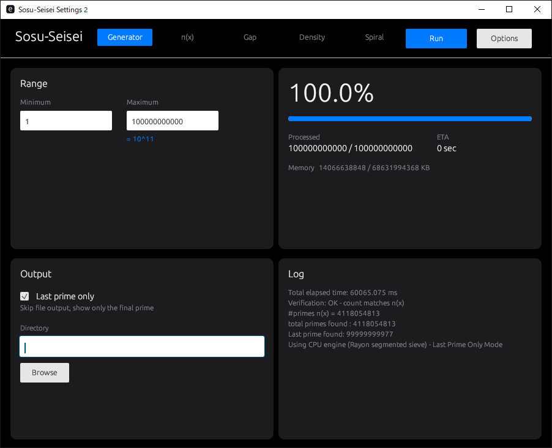This screenshot has height=448, width=552.
Task: Uncheck the Last prime only checkbox
Action: click(x=25, y=296)
